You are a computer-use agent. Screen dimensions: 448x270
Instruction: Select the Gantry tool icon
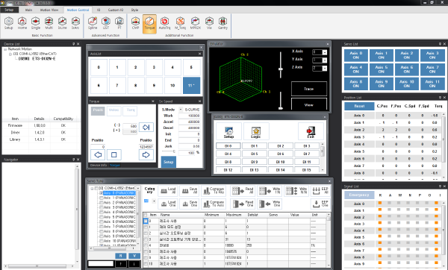(x=223, y=23)
